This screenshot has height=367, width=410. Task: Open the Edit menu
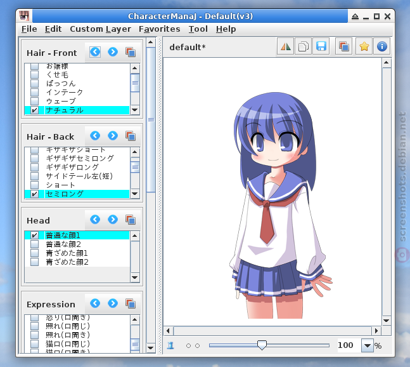click(53, 29)
